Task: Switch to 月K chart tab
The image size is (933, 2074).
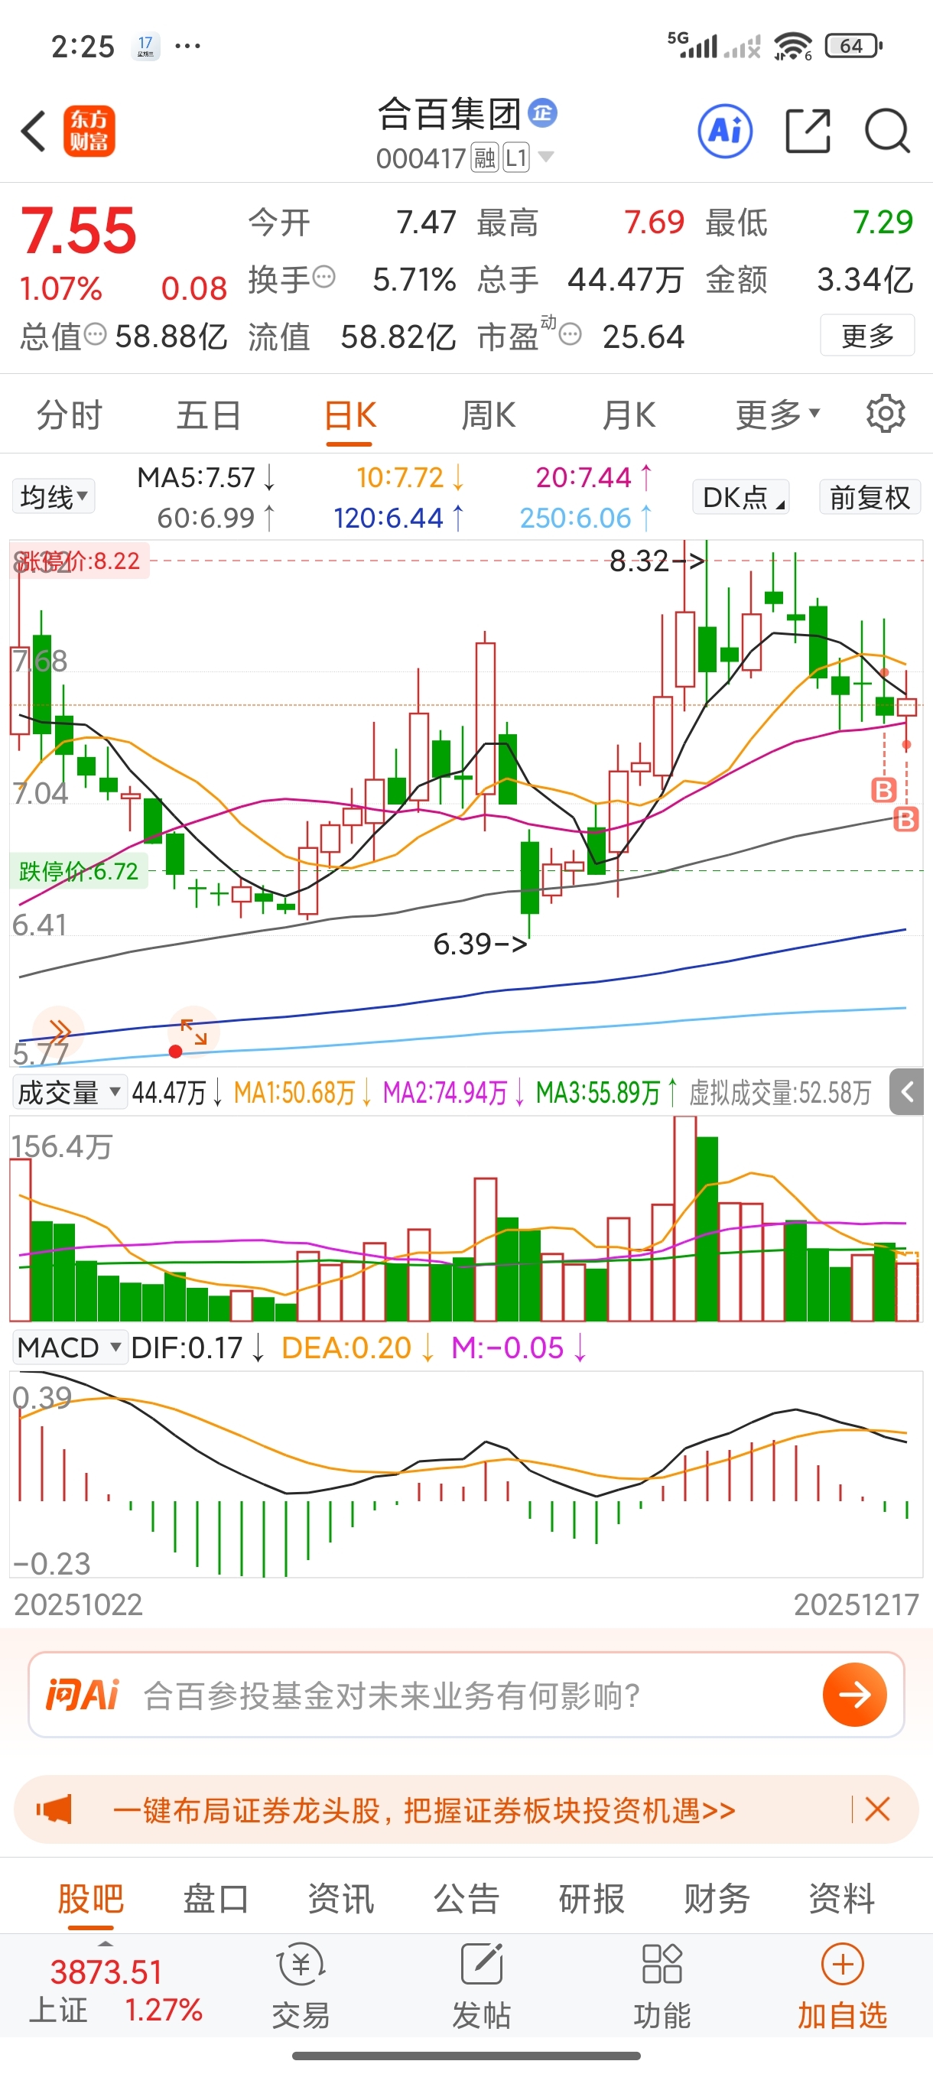Action: click(x=629, y=414)
